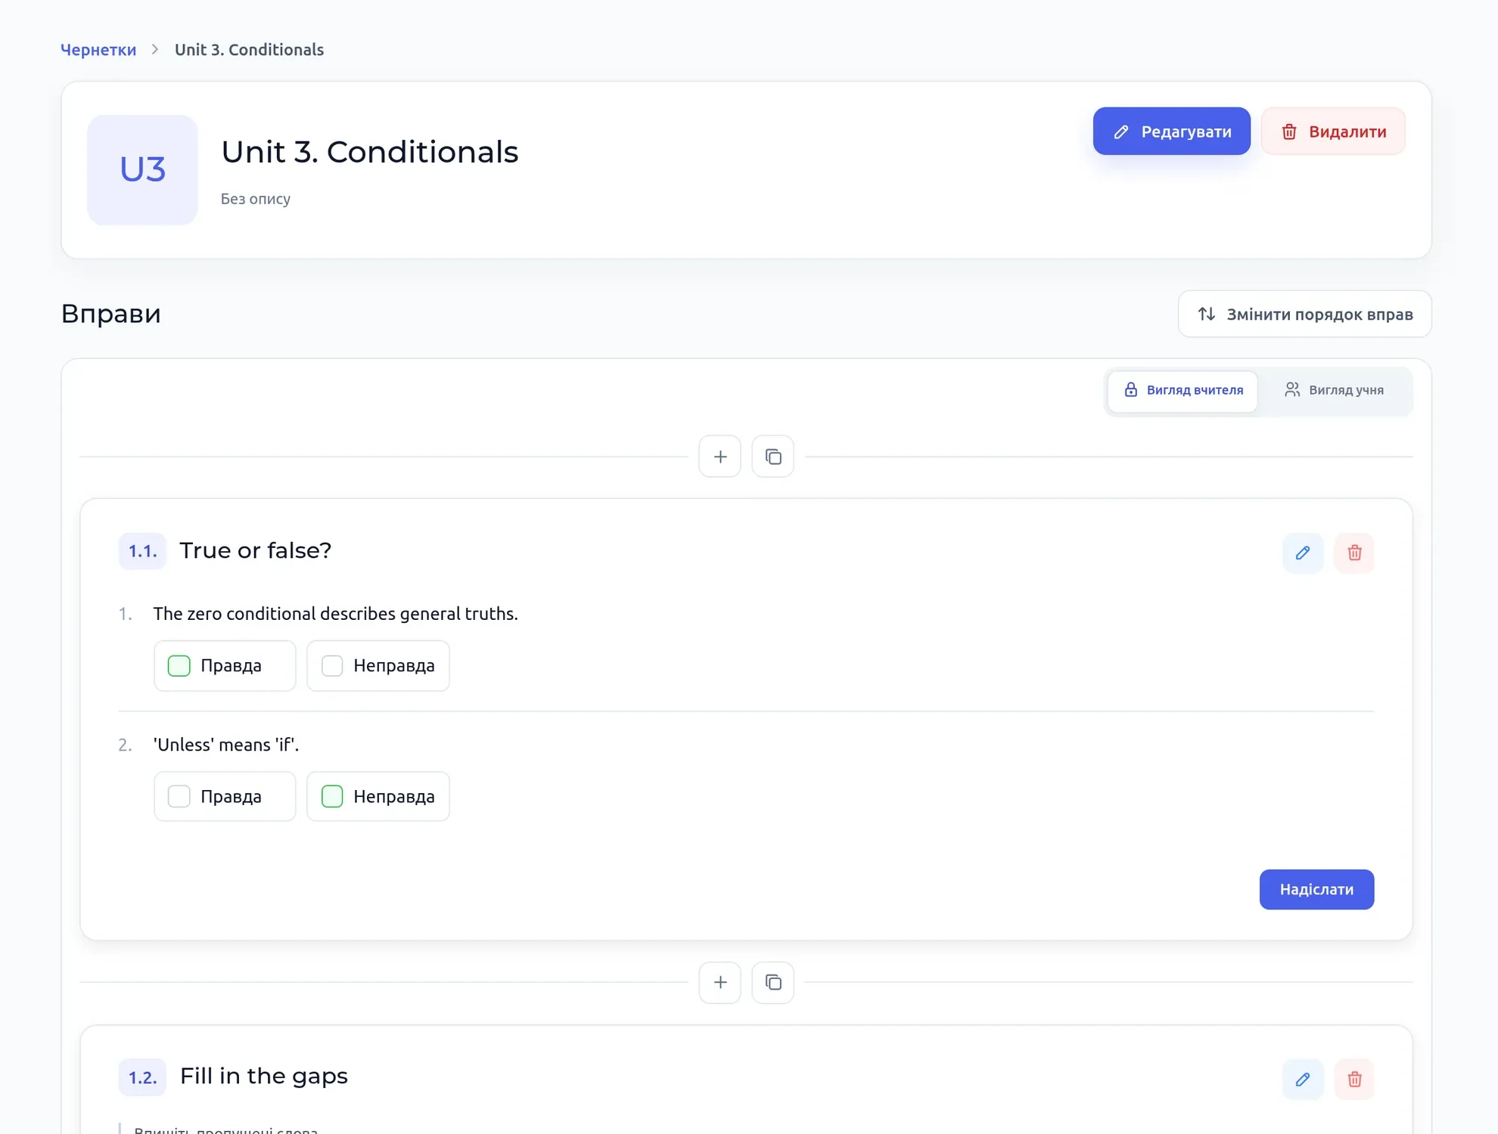This screenshot has width=1498, height=1134.
Task: Copy exercise icon above True or false
Action: coord(772,457)
